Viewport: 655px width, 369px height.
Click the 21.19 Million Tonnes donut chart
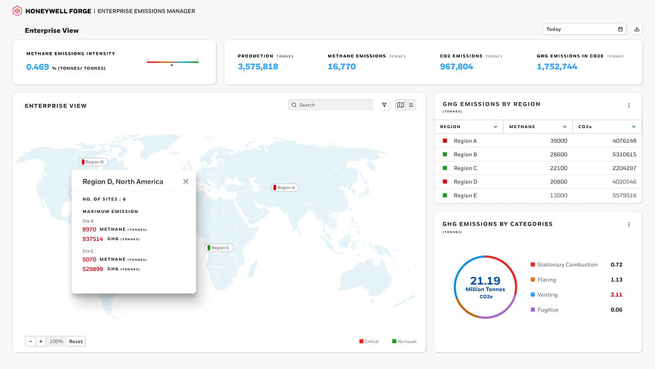pos(485,287)
